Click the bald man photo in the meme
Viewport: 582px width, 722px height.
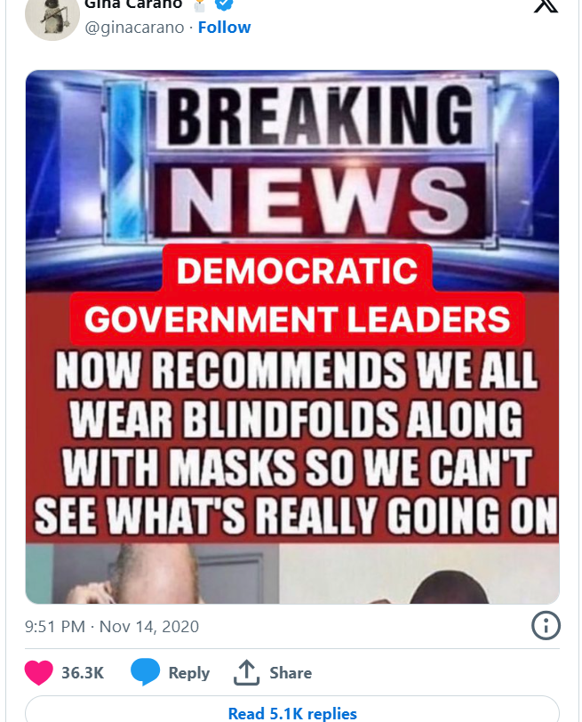tap(152, 574)
